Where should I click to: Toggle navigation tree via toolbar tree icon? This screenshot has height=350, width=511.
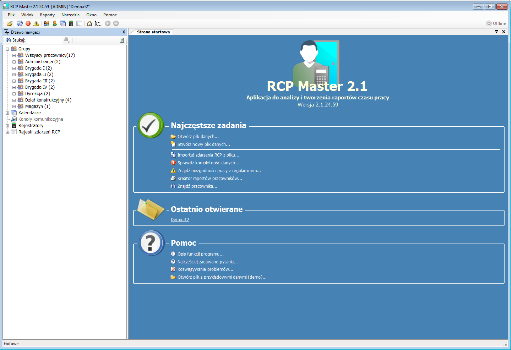click(x=98, y=23)
